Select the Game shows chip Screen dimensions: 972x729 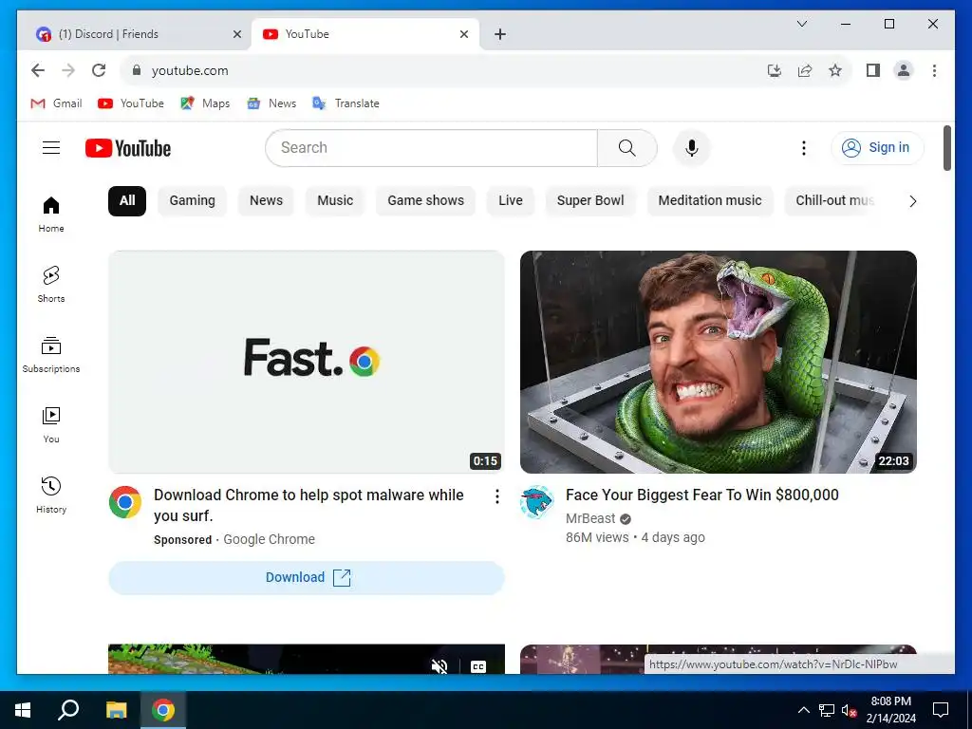tap(425, 201)
